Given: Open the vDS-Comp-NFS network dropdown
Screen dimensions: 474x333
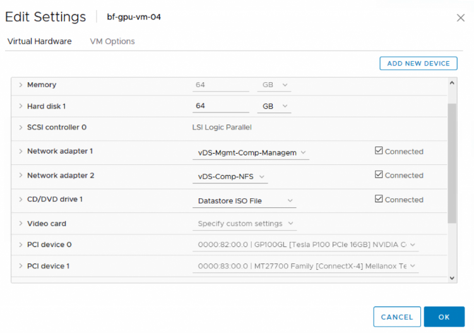Looking at the screenshot, I should 230,177.
